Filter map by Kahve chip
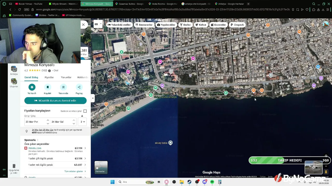 (x=201, y=25)
